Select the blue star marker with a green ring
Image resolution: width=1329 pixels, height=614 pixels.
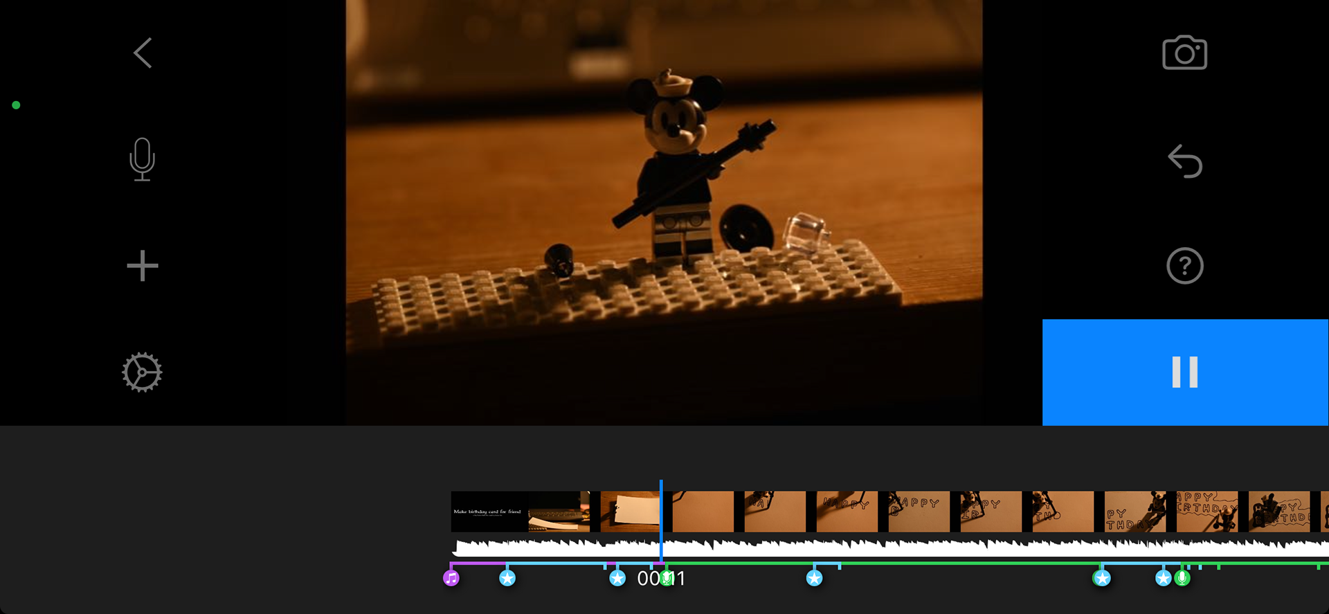pyautogui.click(x=1102, y=577)
